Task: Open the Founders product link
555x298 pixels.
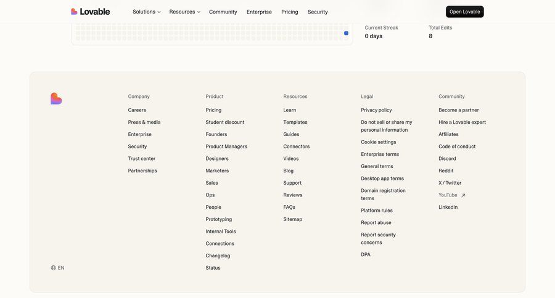Action: 216,134
